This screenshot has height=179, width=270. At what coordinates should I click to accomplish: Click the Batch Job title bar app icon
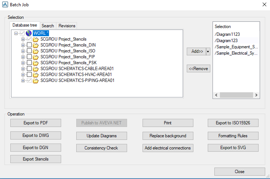pos(5,5)
